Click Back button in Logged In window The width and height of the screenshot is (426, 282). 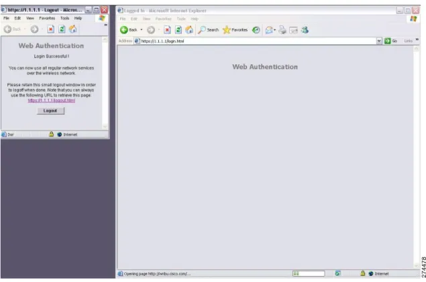point(129,30)
